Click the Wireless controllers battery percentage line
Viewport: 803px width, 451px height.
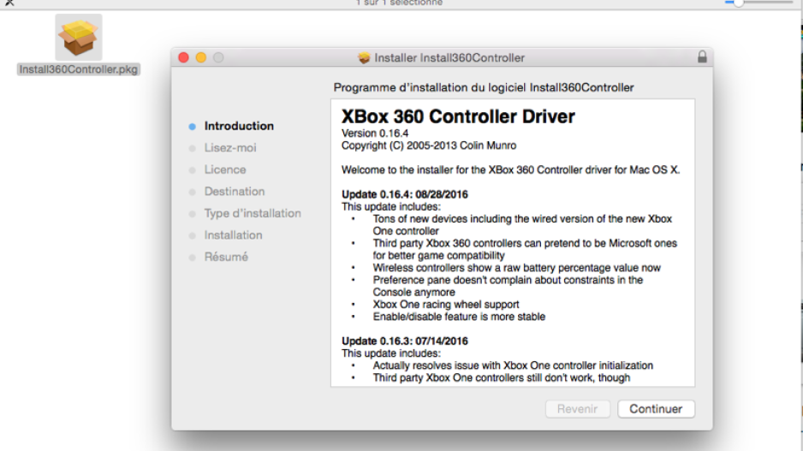(x=516, y=268)
